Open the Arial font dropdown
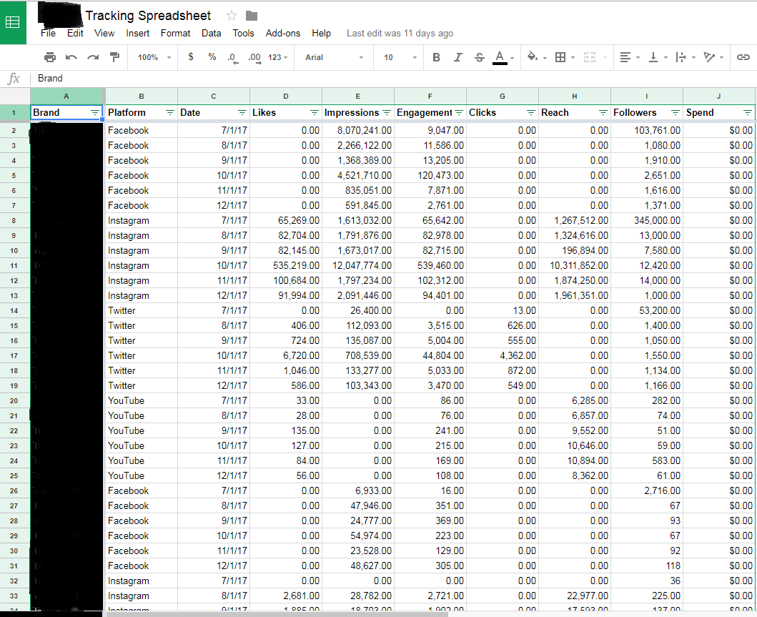Screen dimensions: 757x617 coord(334,57)
